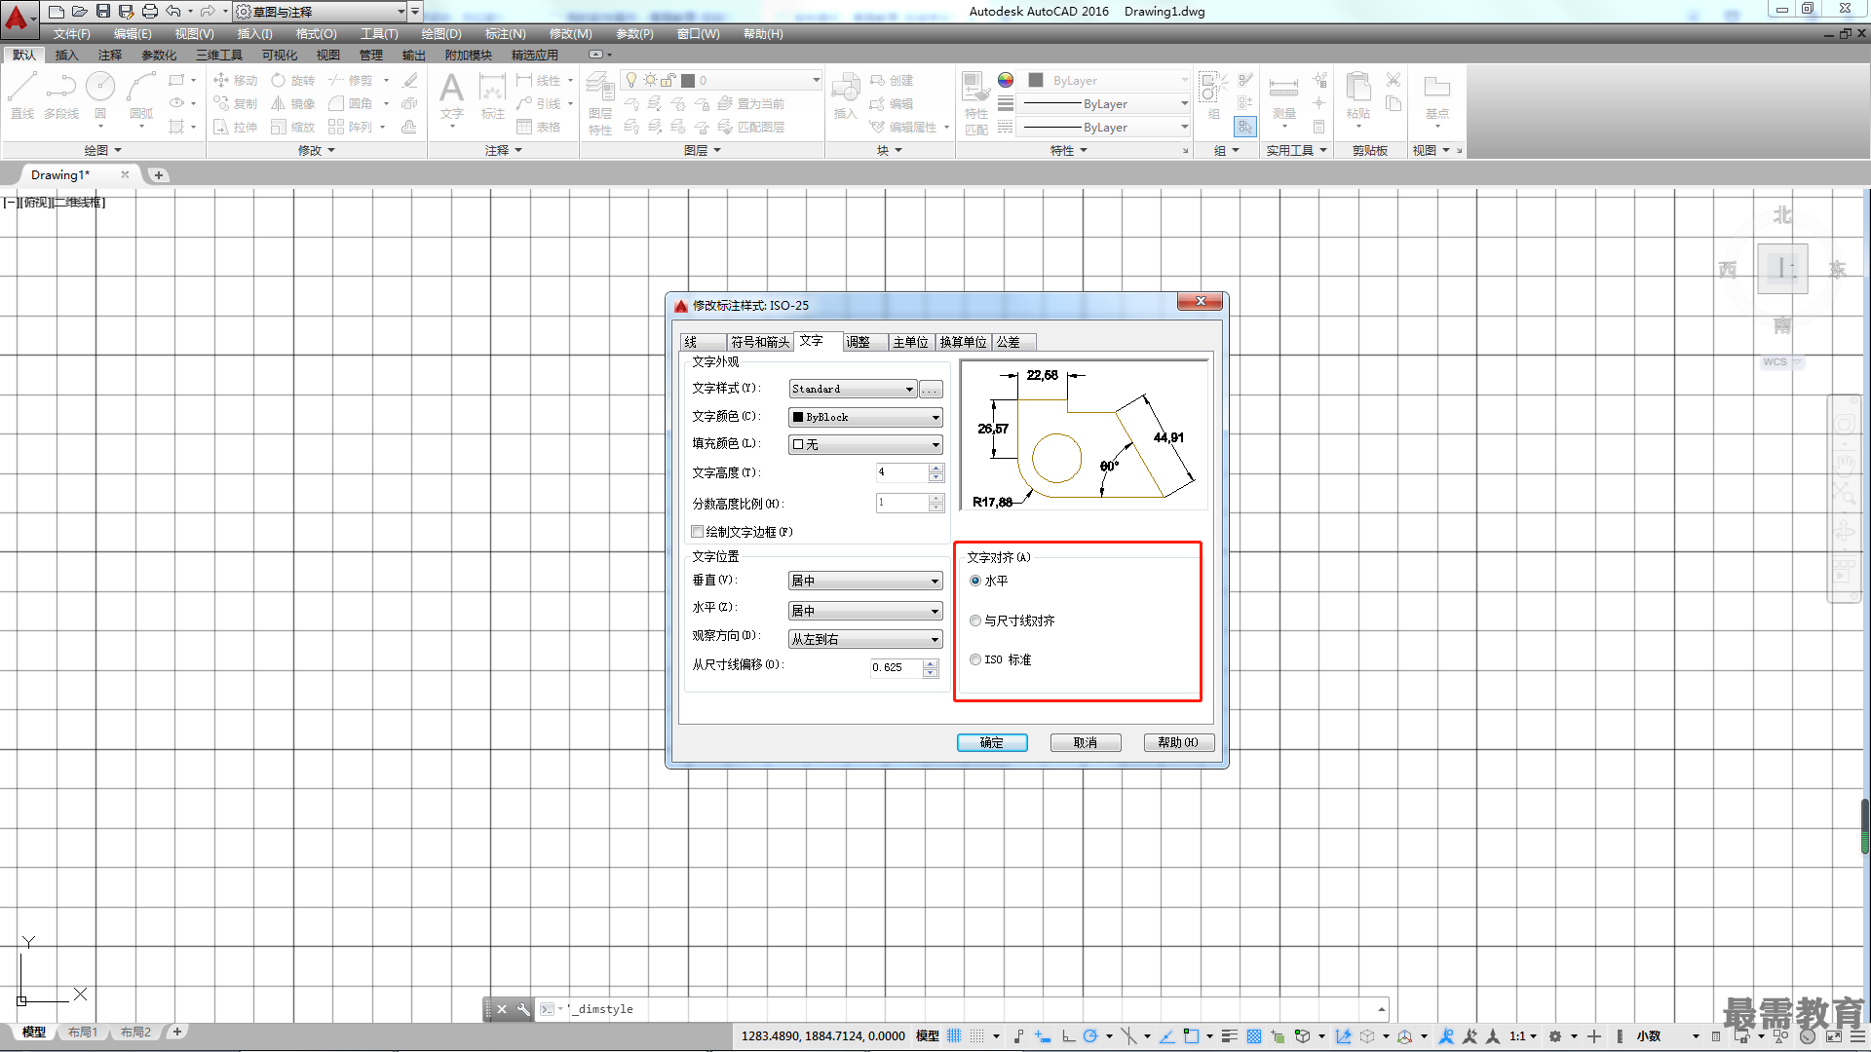1871x1052 pixels.
Task: Open the view direction 从左到右 dropdown
Action: coord(865,639)
